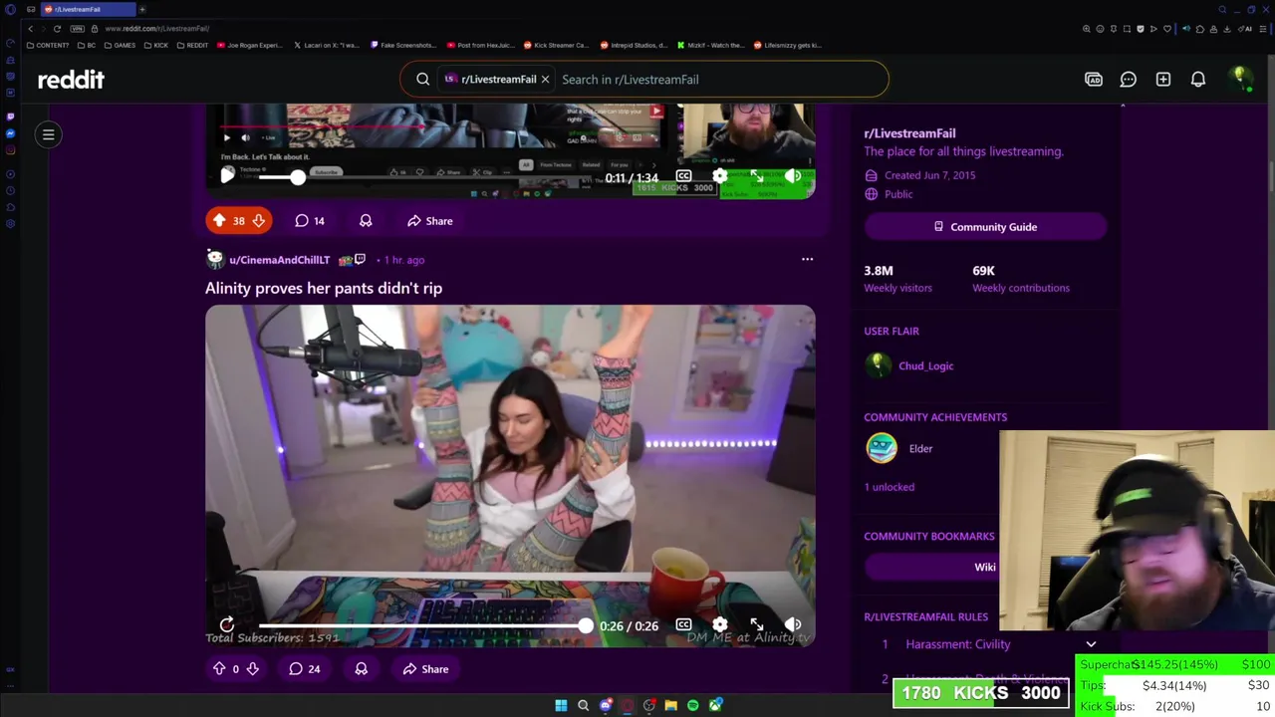
Task: Open the BC bookmarks folder
Action: pos(87,45)
